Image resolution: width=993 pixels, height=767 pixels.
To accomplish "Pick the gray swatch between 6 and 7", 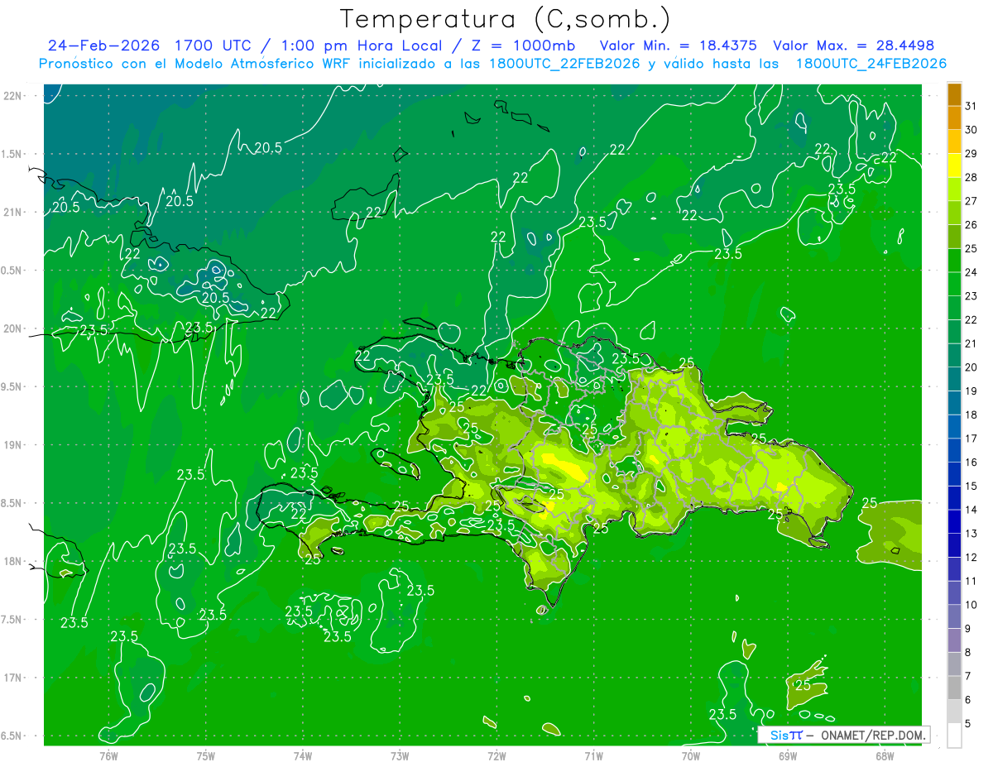I will [954, 688].
